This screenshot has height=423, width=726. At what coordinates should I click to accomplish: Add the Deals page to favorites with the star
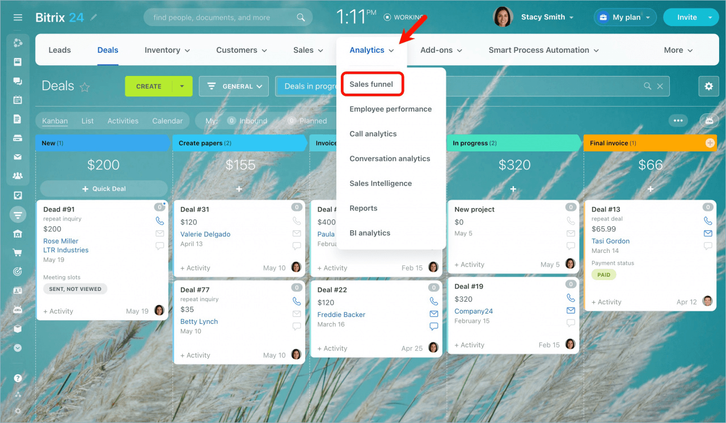click(x=85, y=87)
